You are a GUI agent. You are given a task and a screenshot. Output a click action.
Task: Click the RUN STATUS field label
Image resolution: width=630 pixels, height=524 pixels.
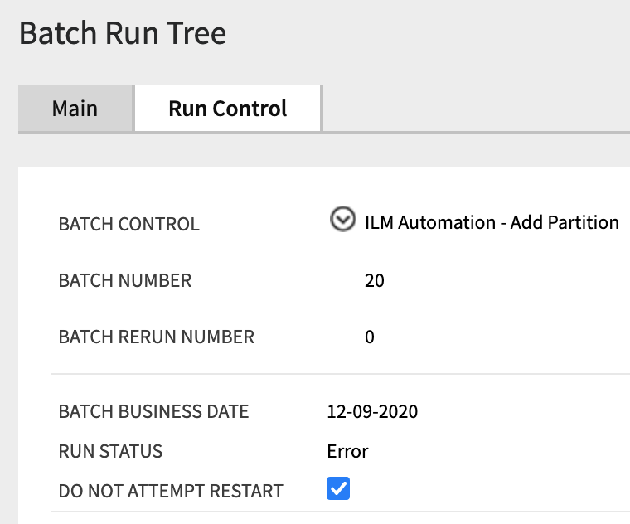[x=110, y=452]
